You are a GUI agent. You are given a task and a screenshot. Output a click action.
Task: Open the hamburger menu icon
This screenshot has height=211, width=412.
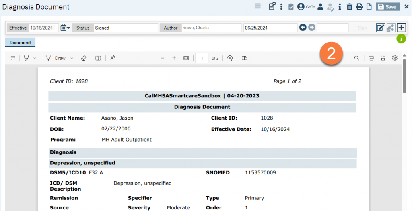258,6
